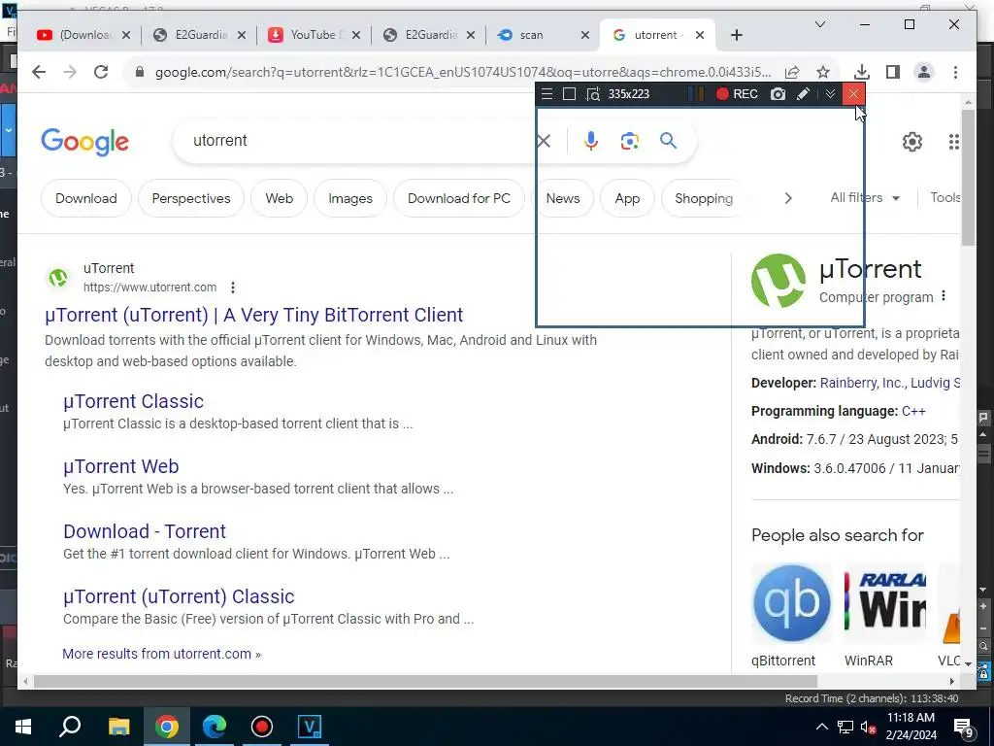Switch to the YouTube Downloader tab
The image size is (994, 746).
[x=315, y=35]
